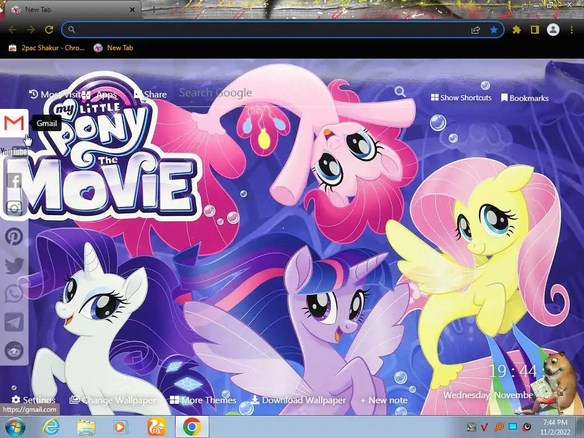Click the share page icon in address bar
Image resolution: width=584 pixels, height=438 pixels.
[476, 30]
